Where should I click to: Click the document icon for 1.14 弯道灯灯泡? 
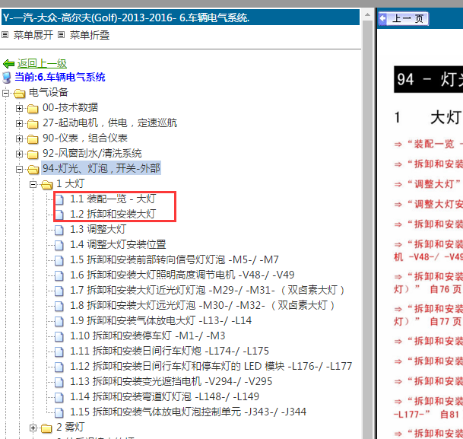tap(59, 397)
